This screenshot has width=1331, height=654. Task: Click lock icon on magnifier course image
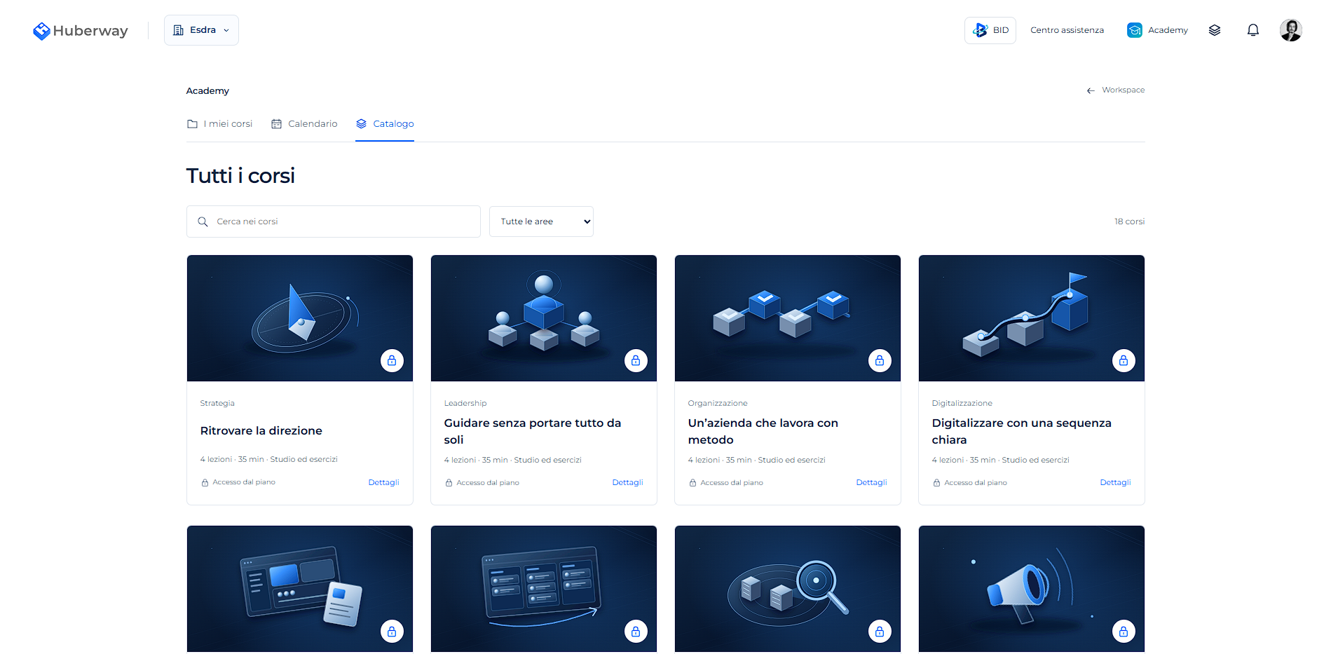pyautogui.click(x=880, y=631)
